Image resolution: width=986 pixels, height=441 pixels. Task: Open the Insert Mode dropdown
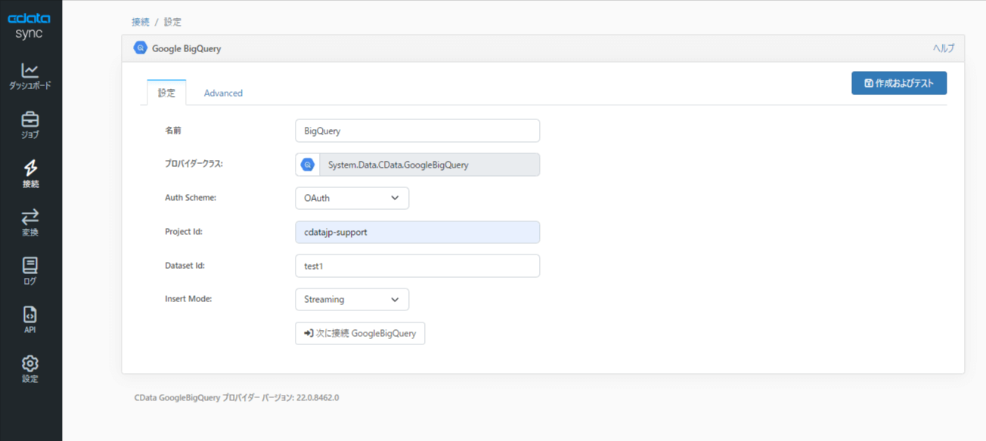click(352, 299)
